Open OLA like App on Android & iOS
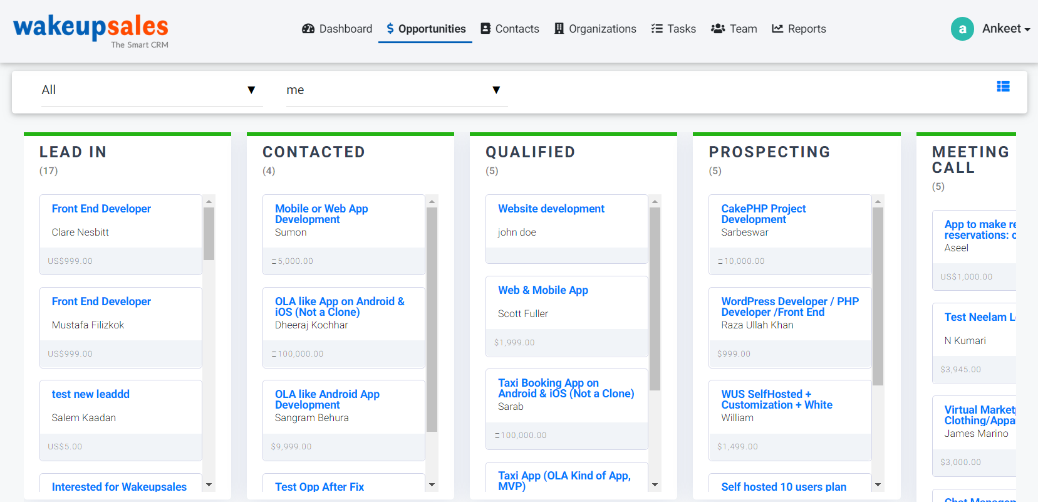This screenshot has width=1038, height=502. click(x=340, y=306)
